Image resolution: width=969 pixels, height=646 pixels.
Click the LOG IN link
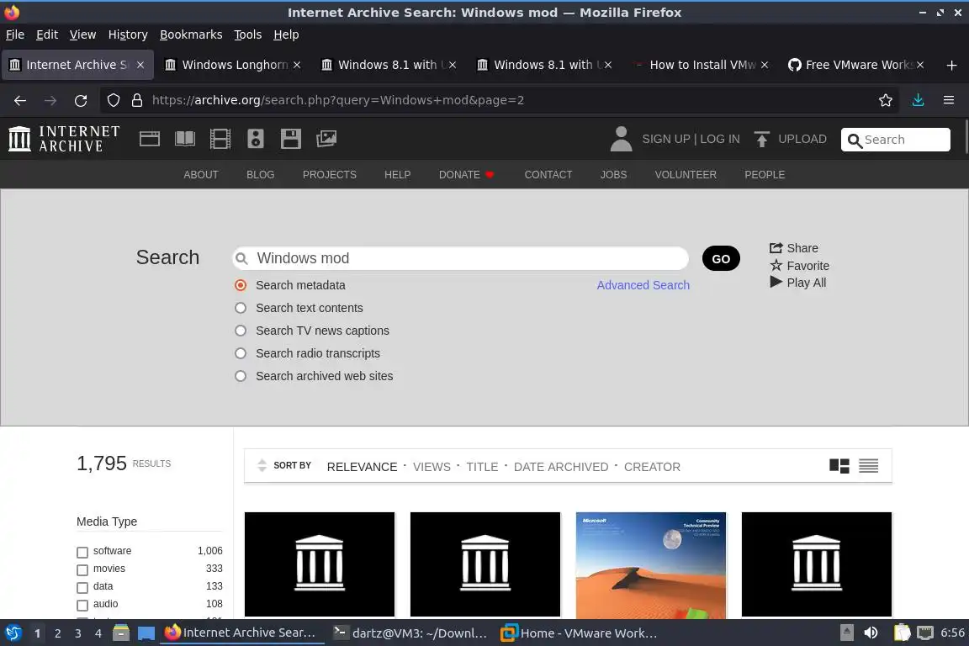(x=719, y=139)
